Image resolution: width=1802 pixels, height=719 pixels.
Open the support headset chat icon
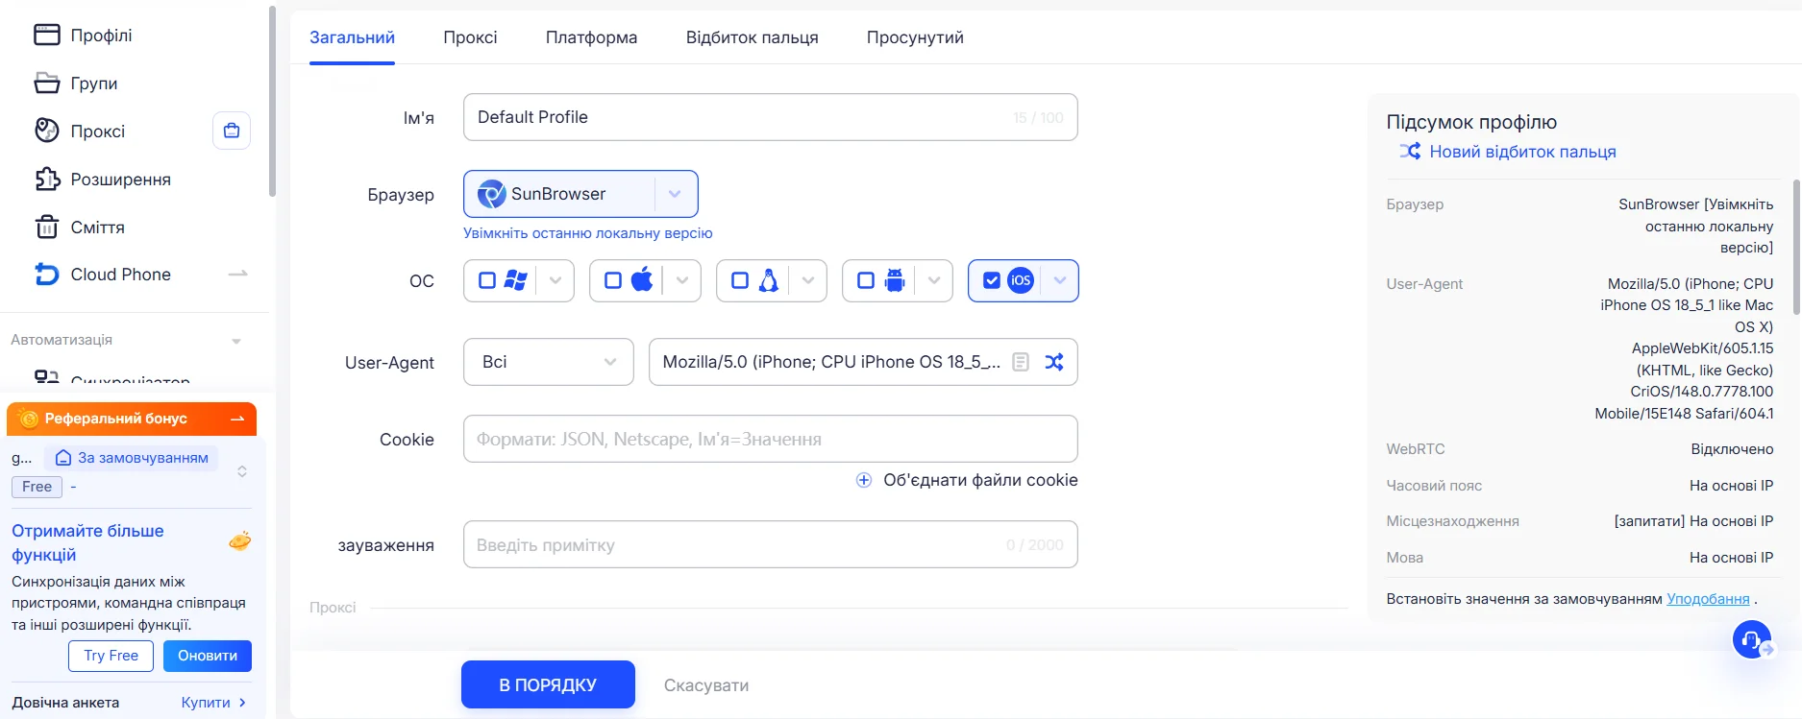[x=1752, y=639]
